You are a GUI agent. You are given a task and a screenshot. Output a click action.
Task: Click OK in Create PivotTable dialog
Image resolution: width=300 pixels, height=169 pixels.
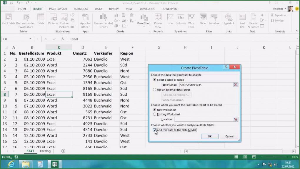(209, 136)
